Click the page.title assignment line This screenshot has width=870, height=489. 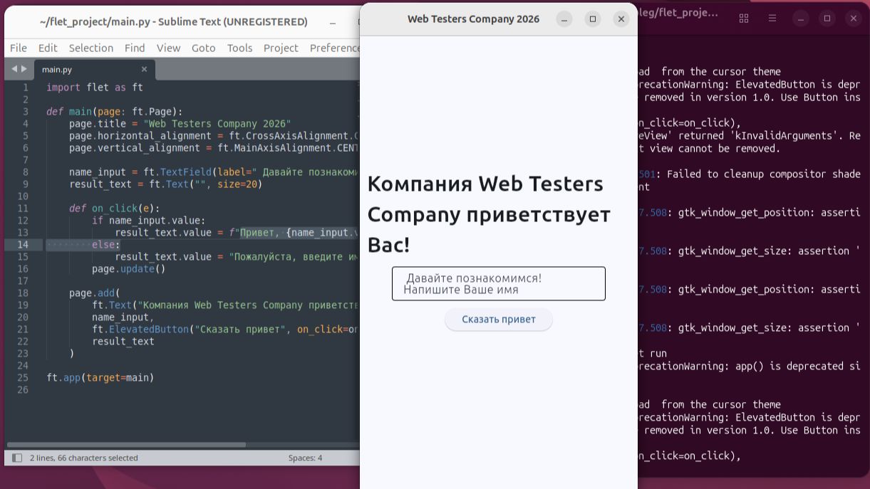(180, 124)
